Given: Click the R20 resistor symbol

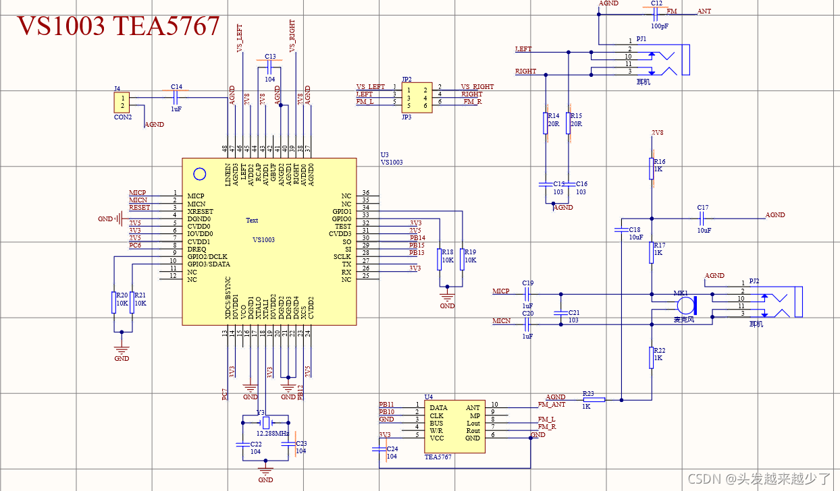Looking at the screenshot, I should (x=114, y=302).
